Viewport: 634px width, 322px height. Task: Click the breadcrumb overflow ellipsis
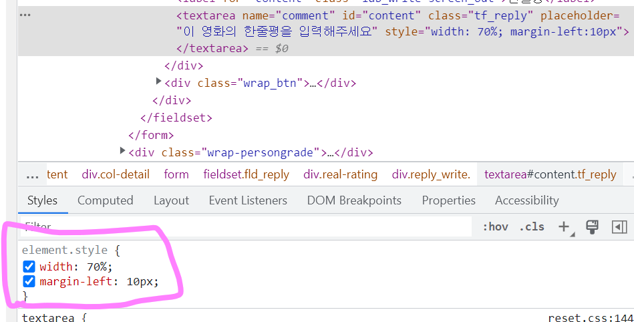pos(32,175)
